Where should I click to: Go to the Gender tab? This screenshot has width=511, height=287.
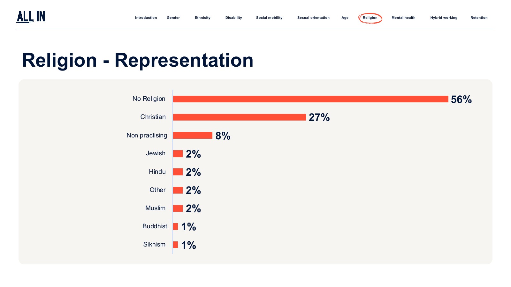pos(173,18)
